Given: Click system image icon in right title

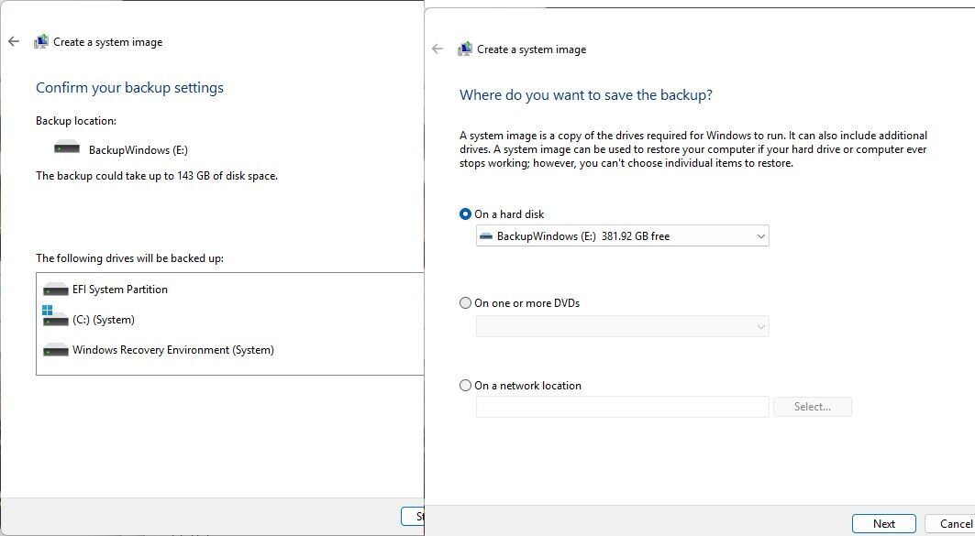Looking at the screenshot, I should coord(465,49).
